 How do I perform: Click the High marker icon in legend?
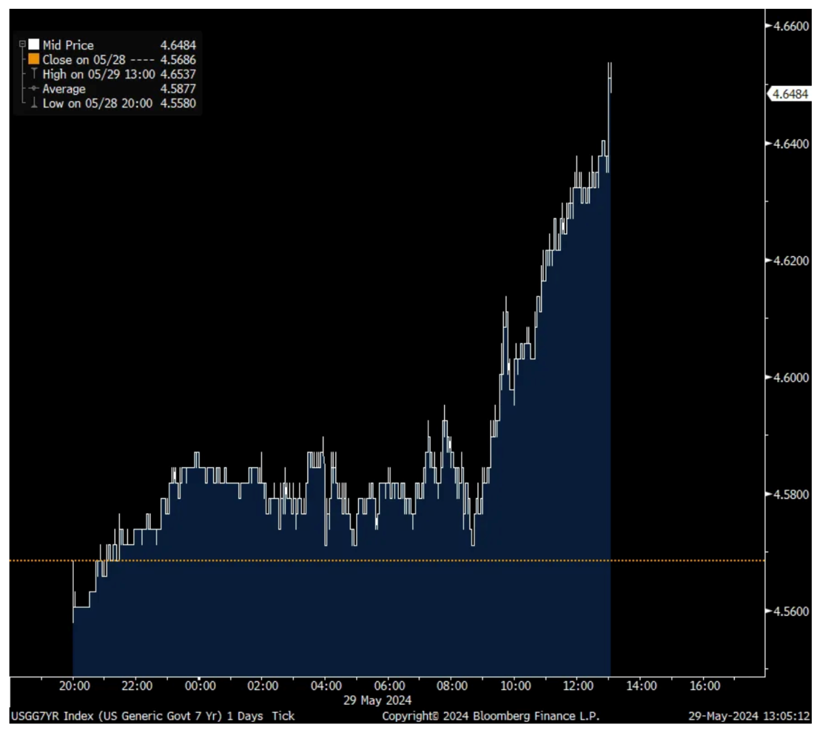click(x=33, y=74)
